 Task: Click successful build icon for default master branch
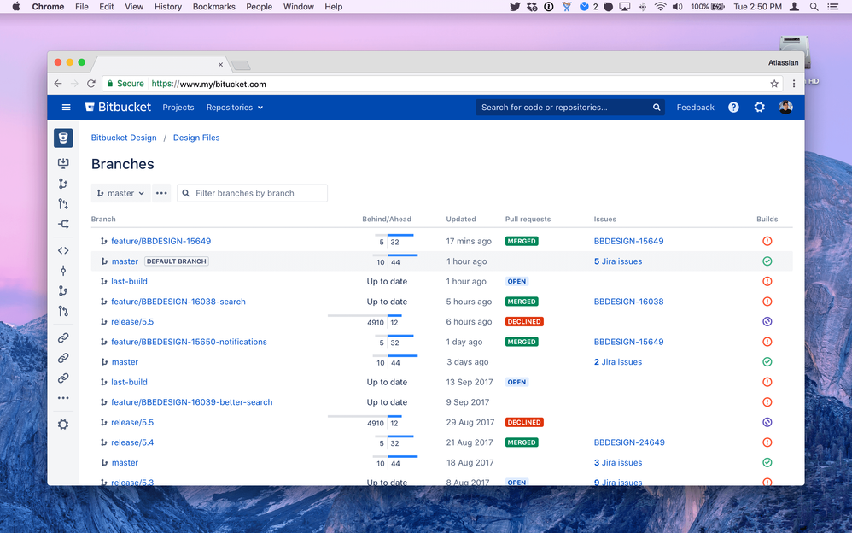(767, 261)
